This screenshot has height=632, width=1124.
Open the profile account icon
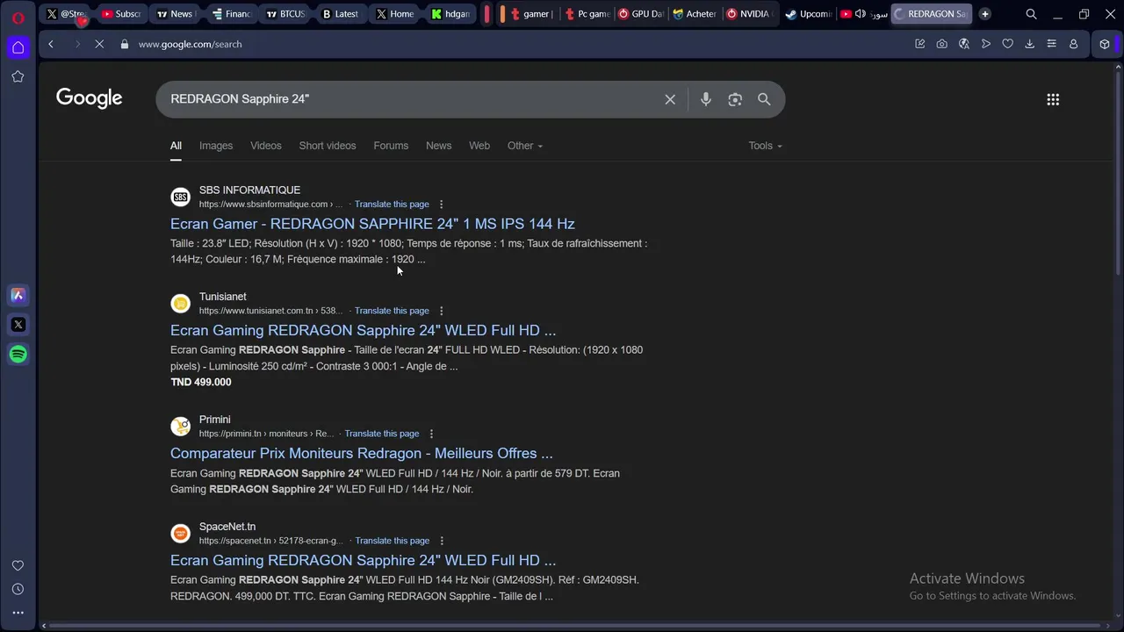point(1073,44)
